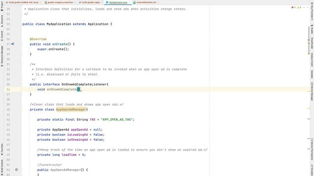This screenshot has width=314, height=176.
Task: Click the fold marker at line 21
Action: tap(21, 14)
